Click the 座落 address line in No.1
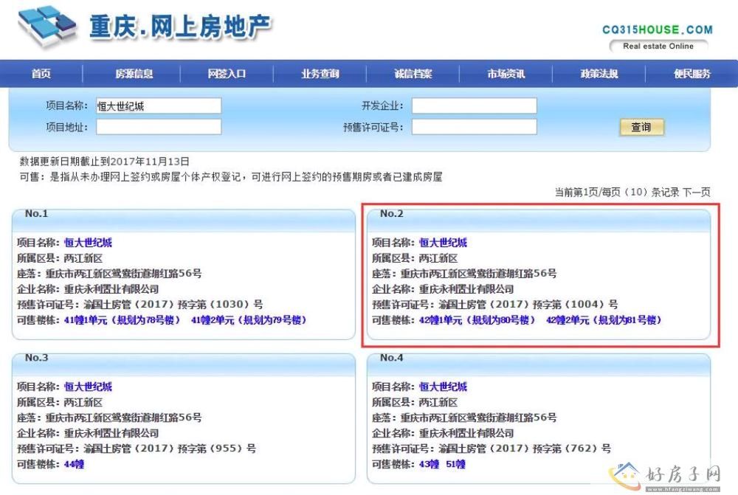Viewport: 738px width, 495px height. point(109,274)
